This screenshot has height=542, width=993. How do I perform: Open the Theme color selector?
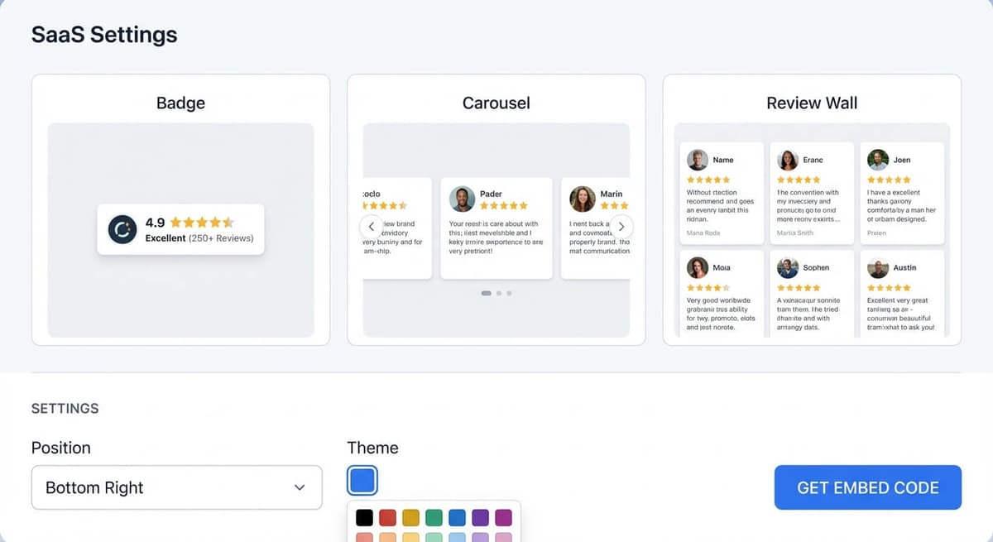point(362,480)
